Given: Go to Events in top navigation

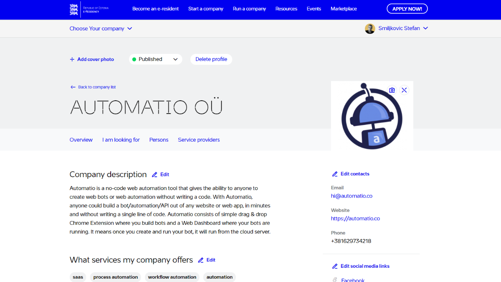Looking at the screenshot, I should 314,9.
